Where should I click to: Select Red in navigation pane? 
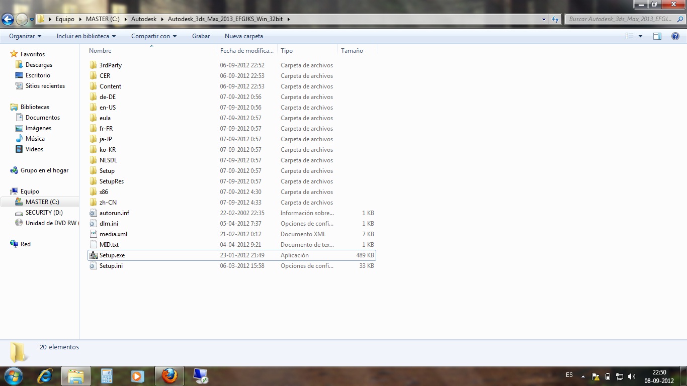tap(26, 244)
